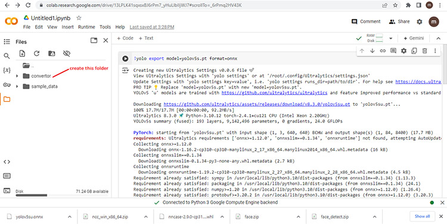Image resolution: width=447 pixels, height=224 pixels.
Task: Open github.com/ultralytics/ultralytics link in output
Action: coord(274,93)
